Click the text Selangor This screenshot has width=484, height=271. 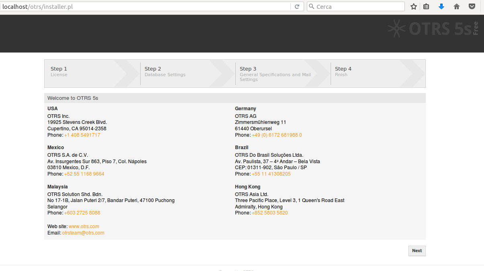(x=57, y=207)
